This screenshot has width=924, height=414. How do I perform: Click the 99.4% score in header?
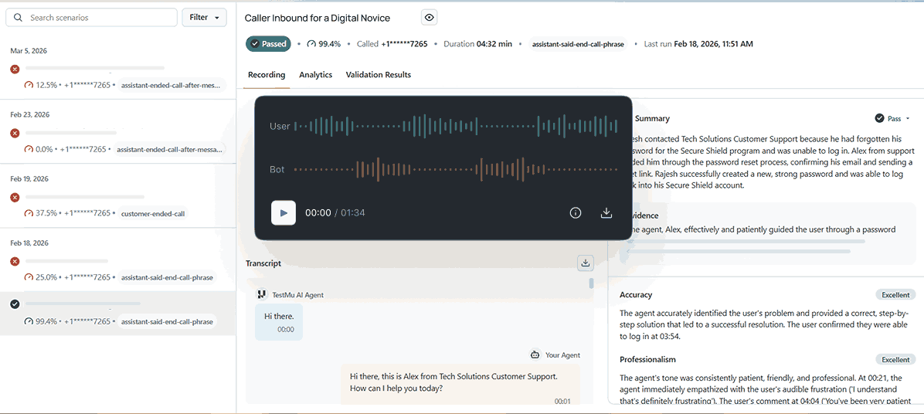point(324,43)
